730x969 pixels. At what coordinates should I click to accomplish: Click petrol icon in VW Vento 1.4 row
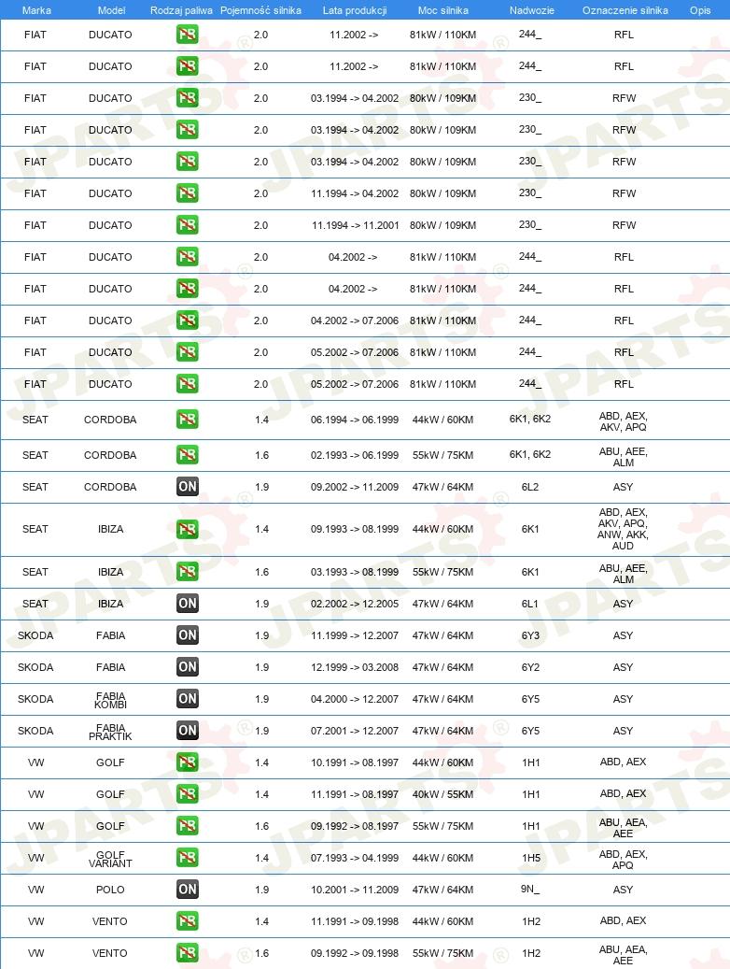click(187, 920)
